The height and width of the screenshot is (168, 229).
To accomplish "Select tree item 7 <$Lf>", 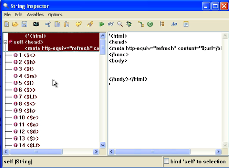I will point(25,97).
